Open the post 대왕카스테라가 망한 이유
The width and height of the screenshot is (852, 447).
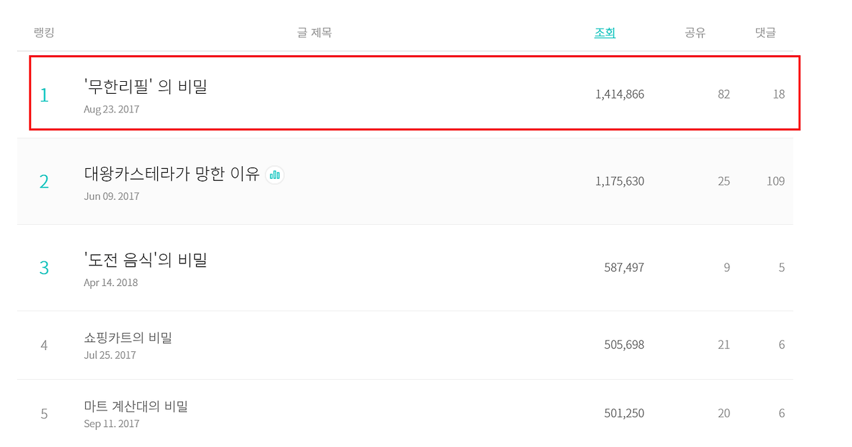pyautogui.click(x=172, y=174)
